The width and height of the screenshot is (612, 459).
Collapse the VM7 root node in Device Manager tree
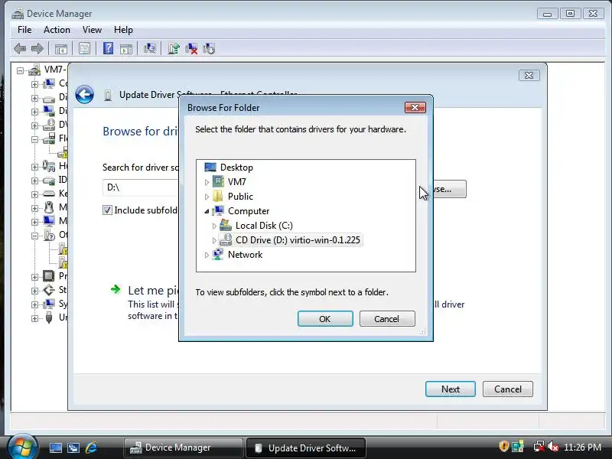(20, 70)
